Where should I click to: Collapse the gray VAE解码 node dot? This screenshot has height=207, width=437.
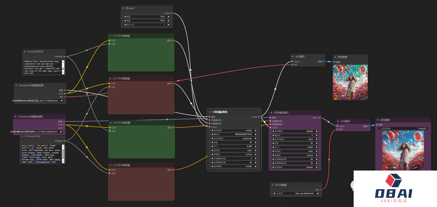(x=293, y=57)
